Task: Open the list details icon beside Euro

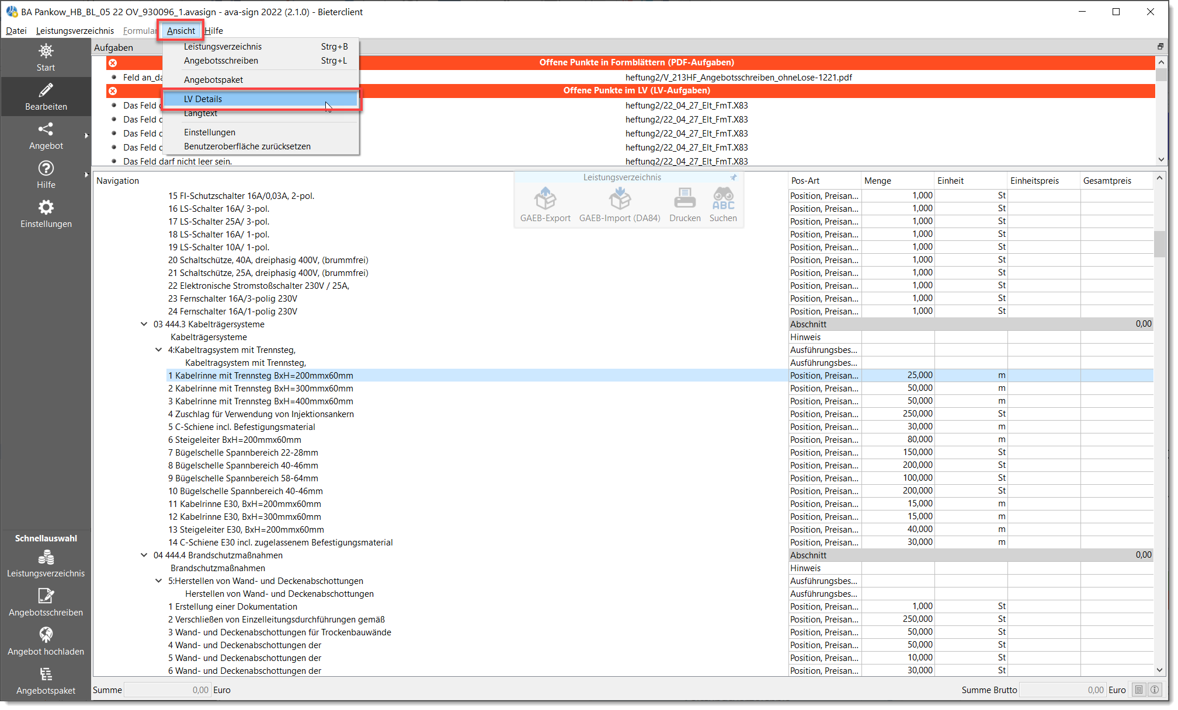Action: (x=1139, y=690)
